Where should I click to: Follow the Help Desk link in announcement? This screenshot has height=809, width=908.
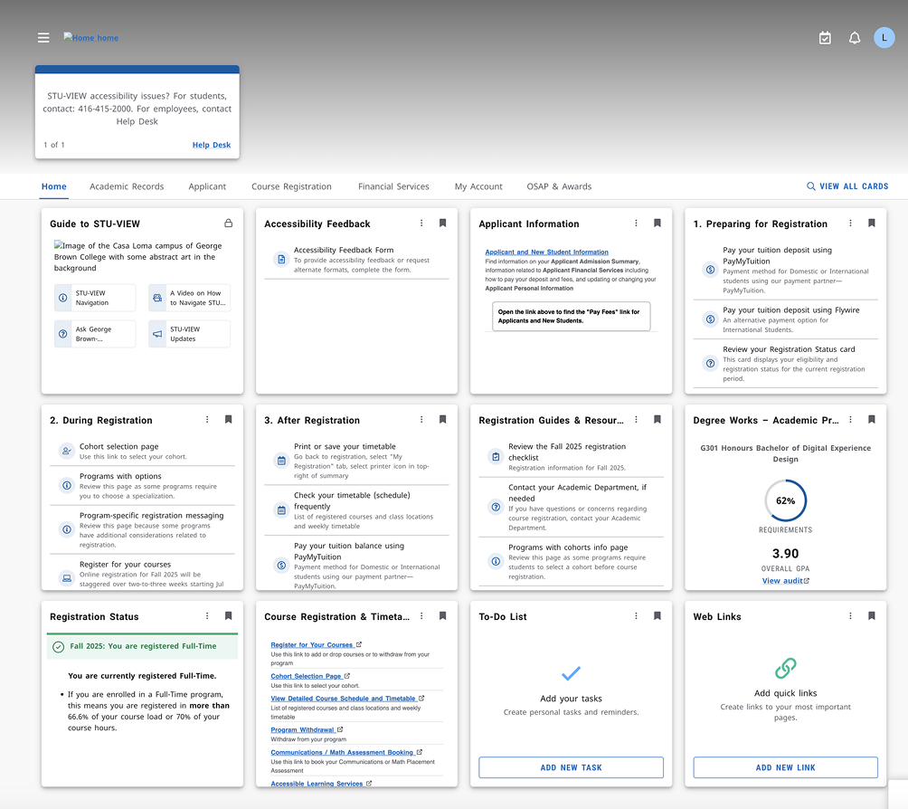212,145
